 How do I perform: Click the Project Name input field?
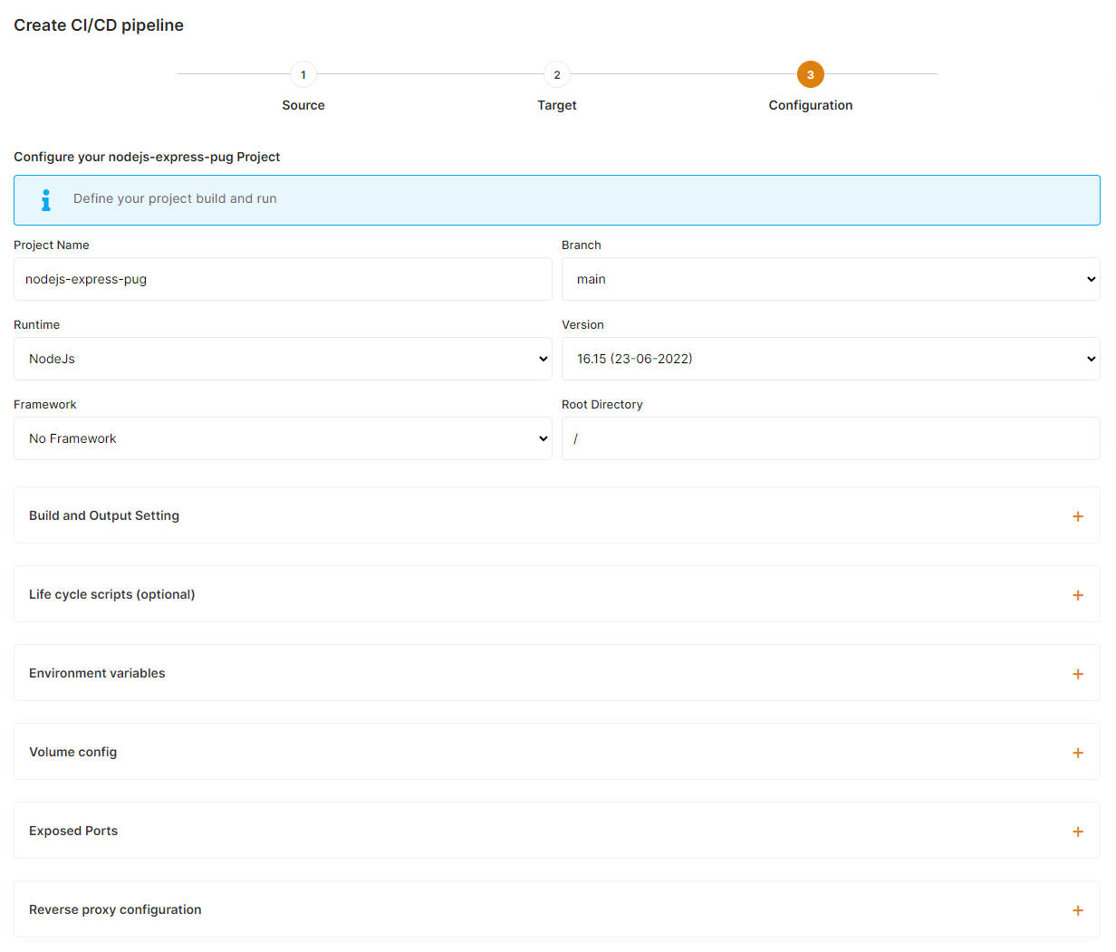pos(283,279)
